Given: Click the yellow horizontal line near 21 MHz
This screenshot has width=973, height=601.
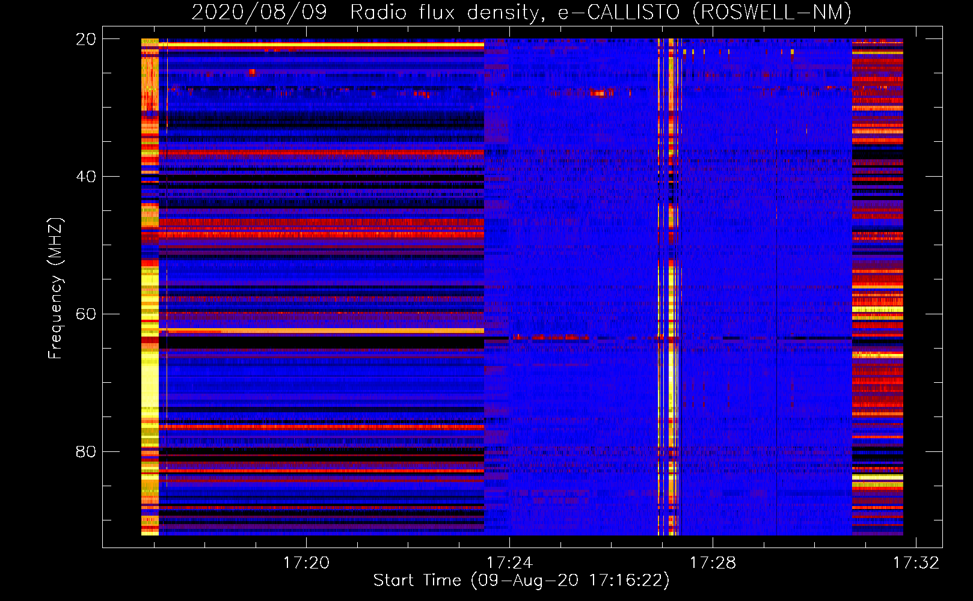Looking at the screenshot, I should [x=322, y=44].
